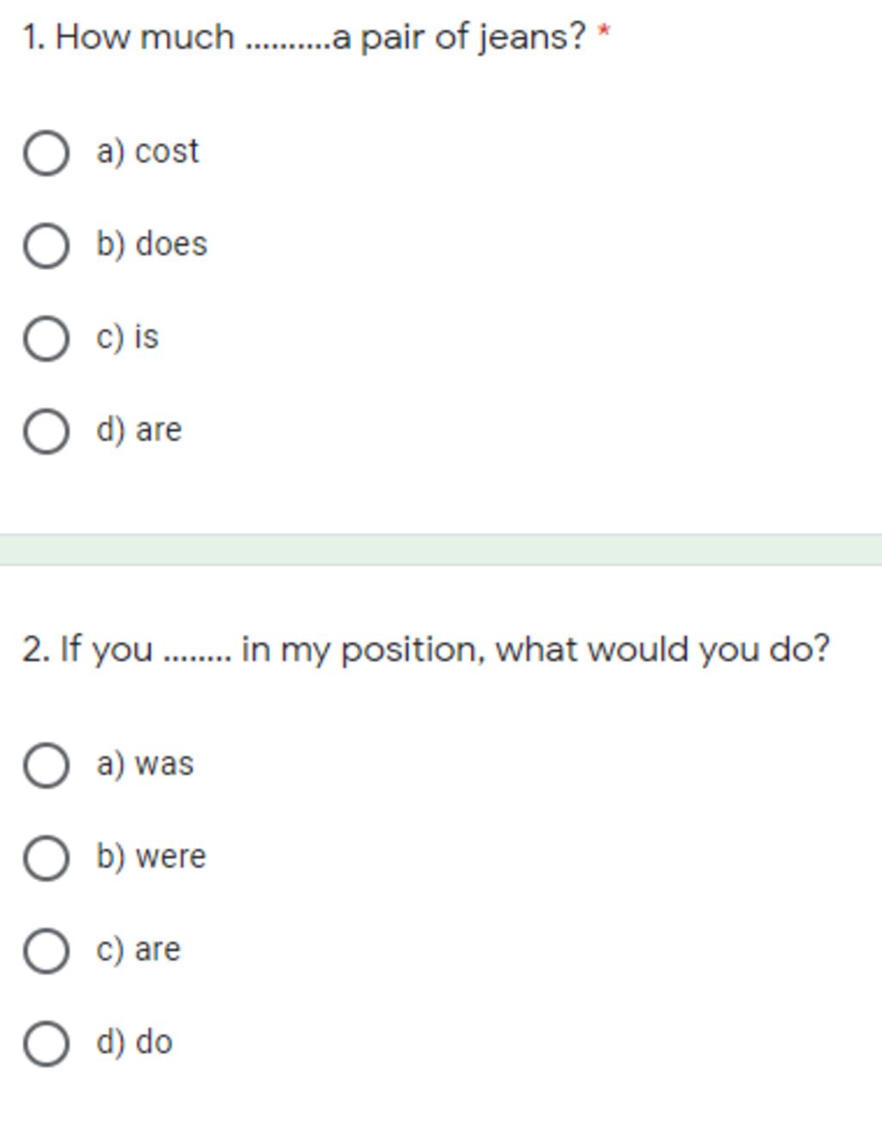
Task: Pick the radio circle beside question 2's 'c) are'
Action: pos(46,951)
